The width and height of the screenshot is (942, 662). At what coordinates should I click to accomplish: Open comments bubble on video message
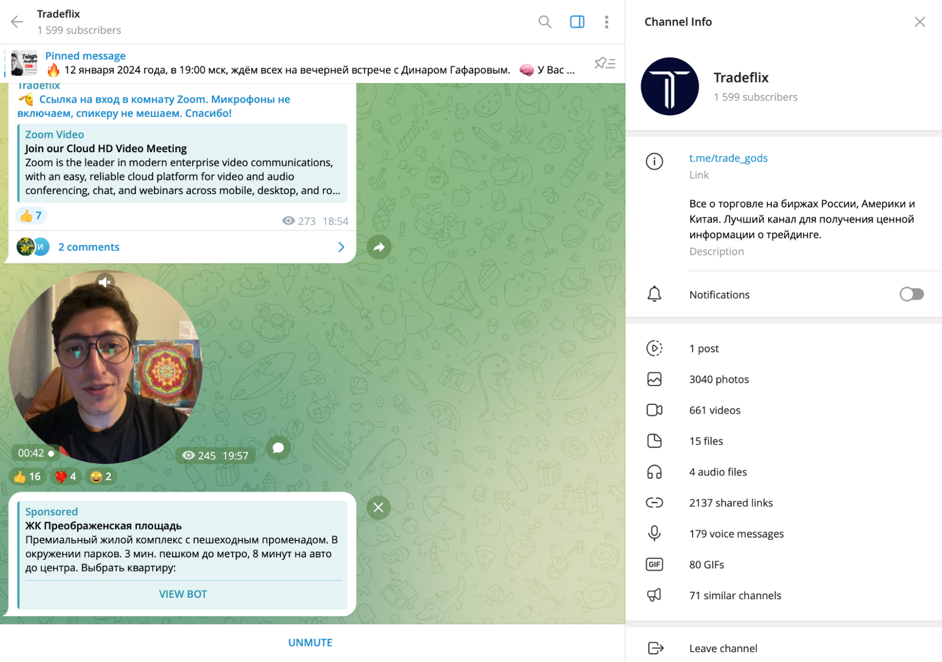click(x=278, y=448)
